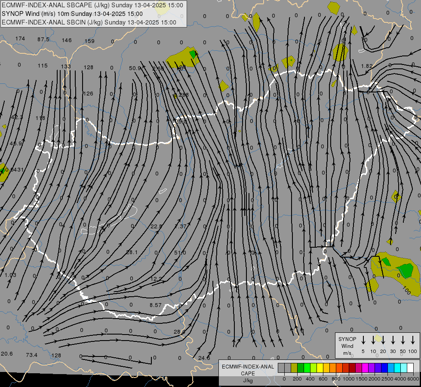Click the 100 contour label on olive patch
Image resolution: width=421 pixels, height=387 pixels.
406,290
